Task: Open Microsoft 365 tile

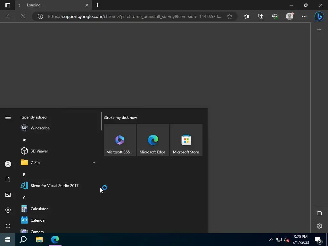Action: (x=120, y=140)
